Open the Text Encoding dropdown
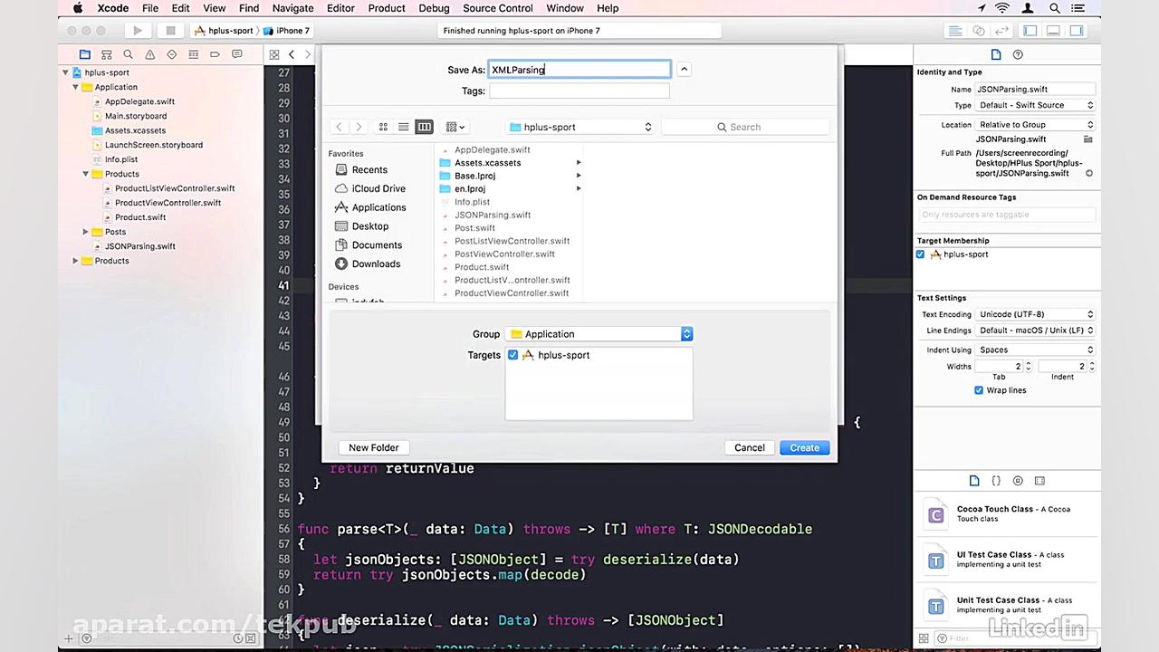1159x652 pixels. (x=1035, y=314)
